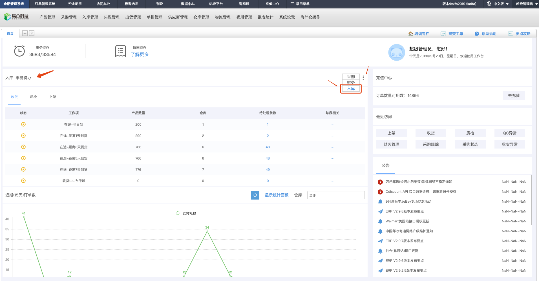Click the 去充值 recharge button

[x=514, y=96]
